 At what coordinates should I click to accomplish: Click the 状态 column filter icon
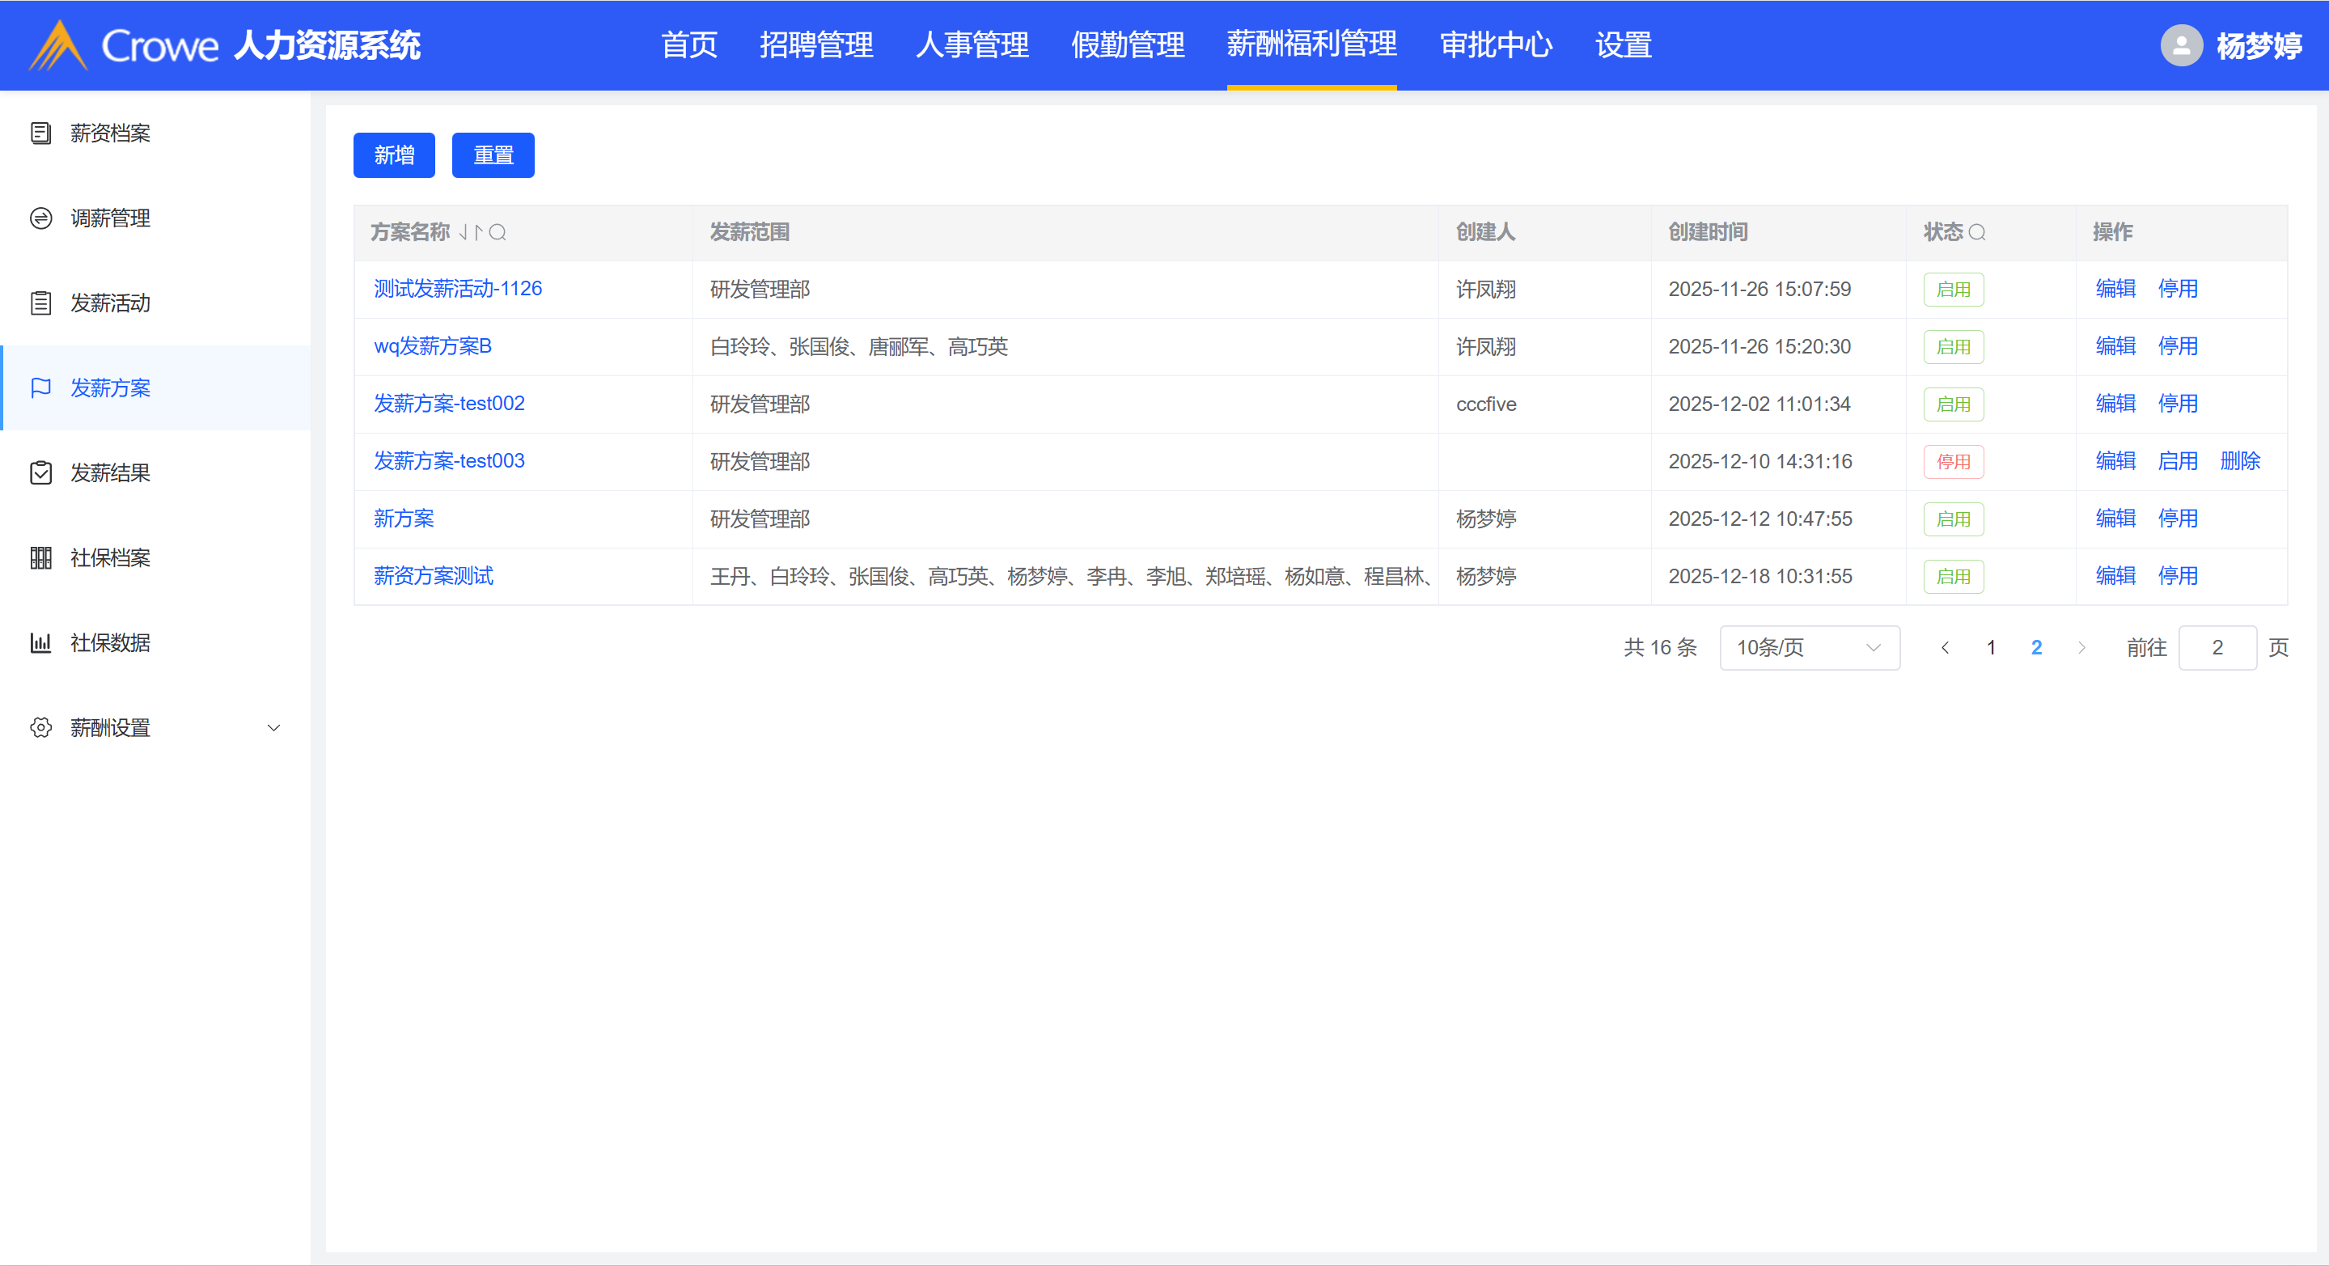click(1977, 232)
